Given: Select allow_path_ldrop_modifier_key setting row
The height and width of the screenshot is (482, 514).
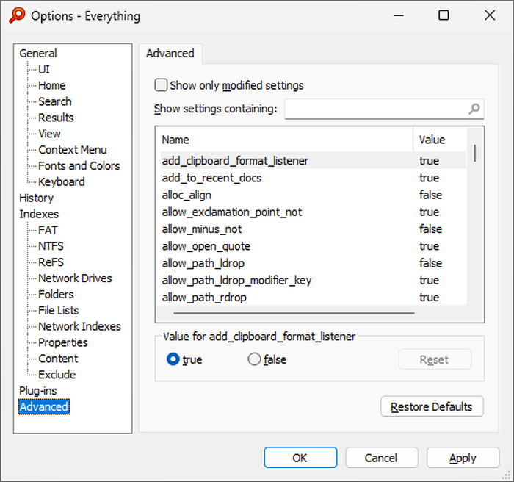Looking at the screenshot, I should click(x=313, y=280).
